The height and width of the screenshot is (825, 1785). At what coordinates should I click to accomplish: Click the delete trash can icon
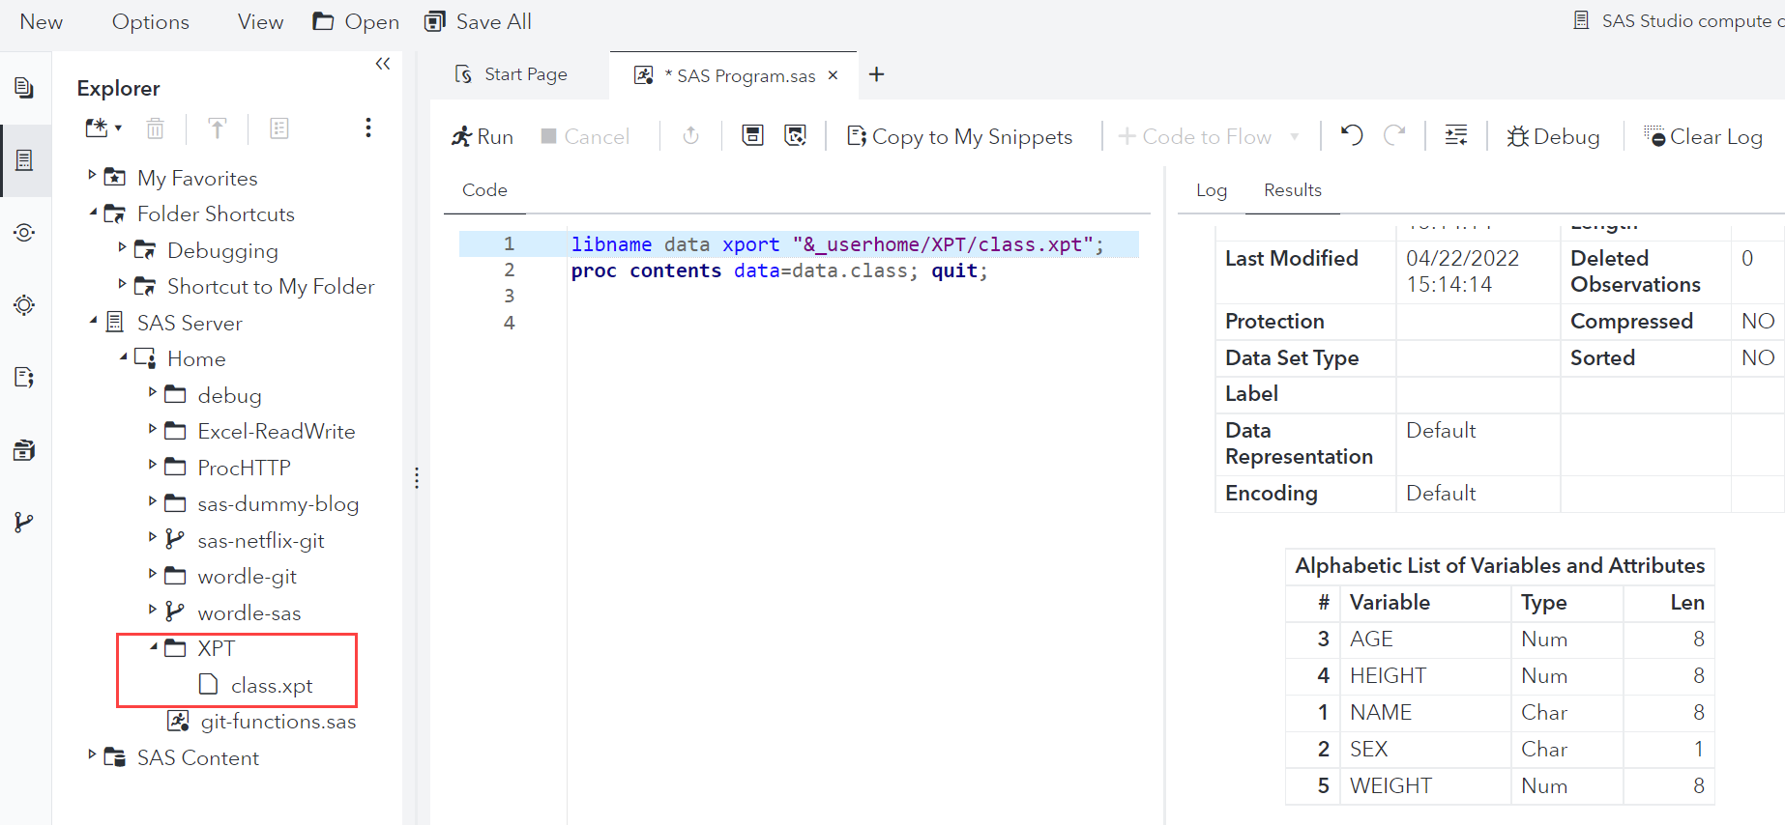pyautogui.click(x=155, y=128)
